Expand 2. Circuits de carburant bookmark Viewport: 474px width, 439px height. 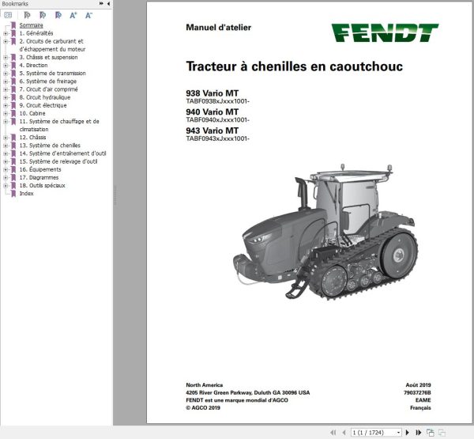pos(6,41)
